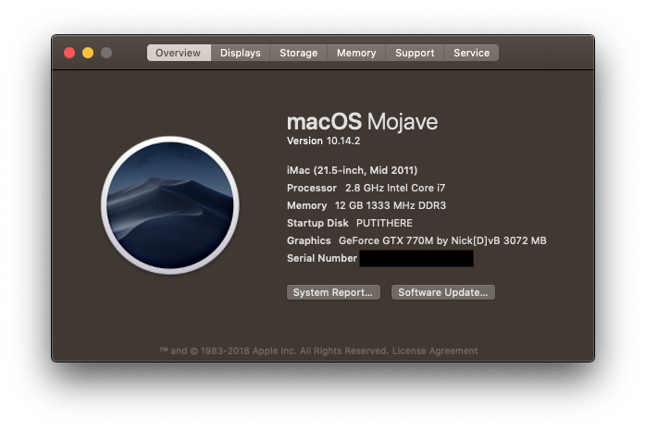This screenshot has height=430, width=646.
Task: Open the Storage tab
Action: tap(298, 53)
